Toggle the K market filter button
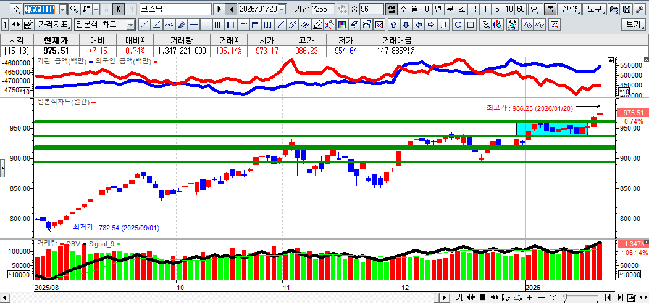This screenshot has width=649, height=303. (x=119, y=9)
